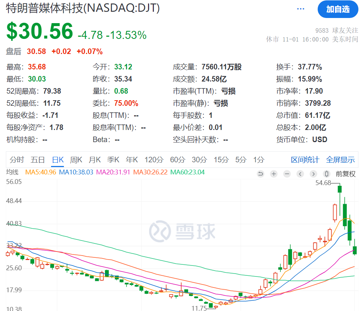Reset the chart view with undo arrow icon
The width and height of the screenshot is (361, 311).
point(260,174)
